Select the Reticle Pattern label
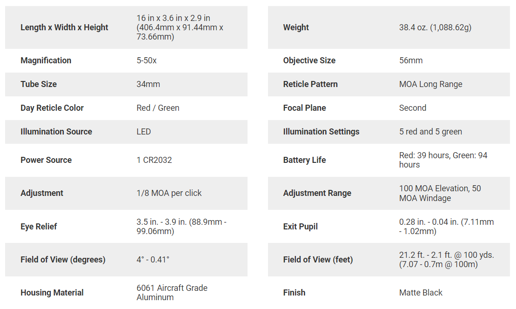This screenshot has width=516, height=309. click(x=310, y=84)
